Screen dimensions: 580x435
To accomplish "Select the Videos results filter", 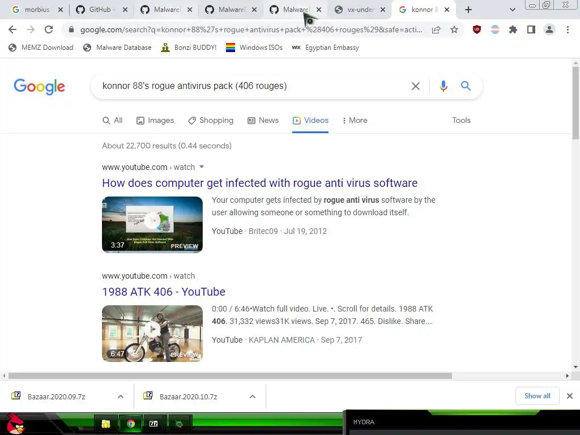I will (x=310, y=120).
